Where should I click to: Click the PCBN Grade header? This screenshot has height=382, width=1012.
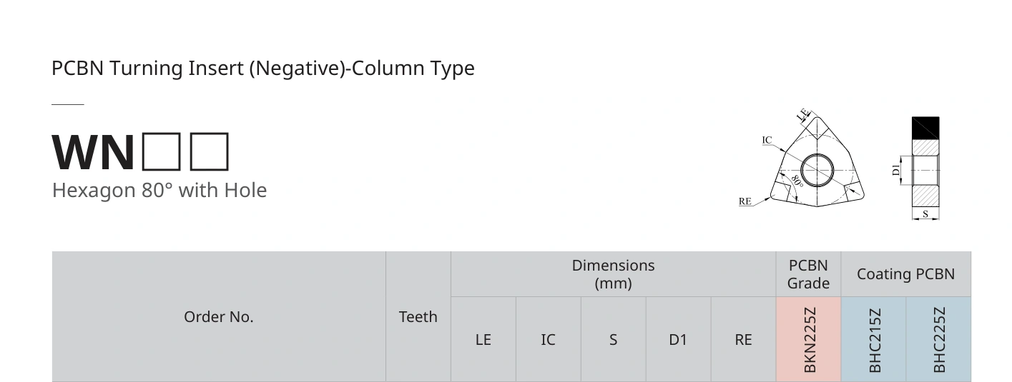[x=809, y=274]
